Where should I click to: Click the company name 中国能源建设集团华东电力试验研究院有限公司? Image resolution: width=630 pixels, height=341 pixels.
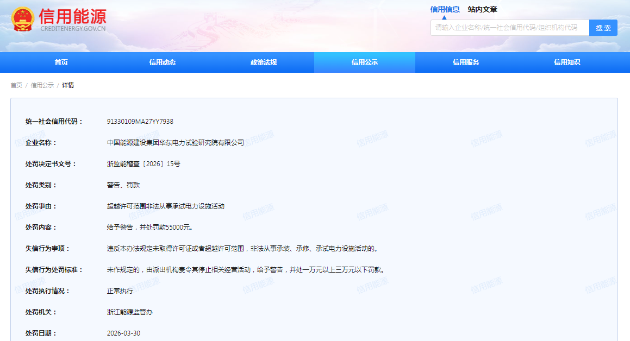point(176,143)
